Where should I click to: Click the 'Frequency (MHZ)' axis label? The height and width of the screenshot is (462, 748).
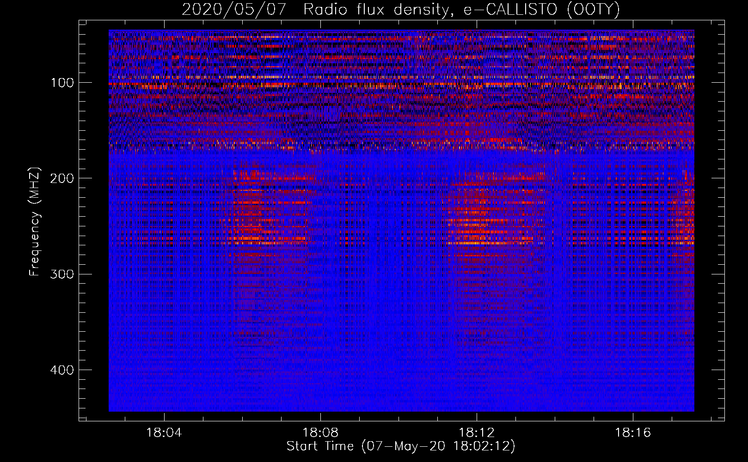coord(35,221)
